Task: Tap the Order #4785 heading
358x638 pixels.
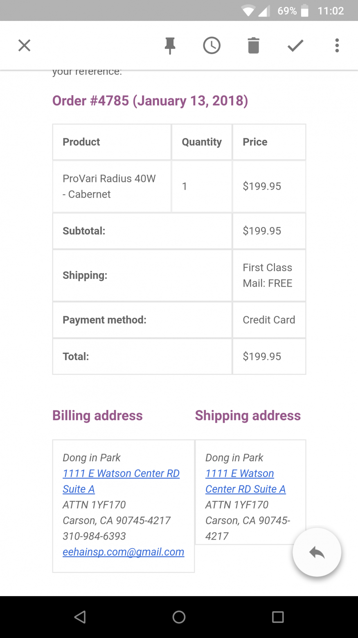Action: tap(150, 100)
